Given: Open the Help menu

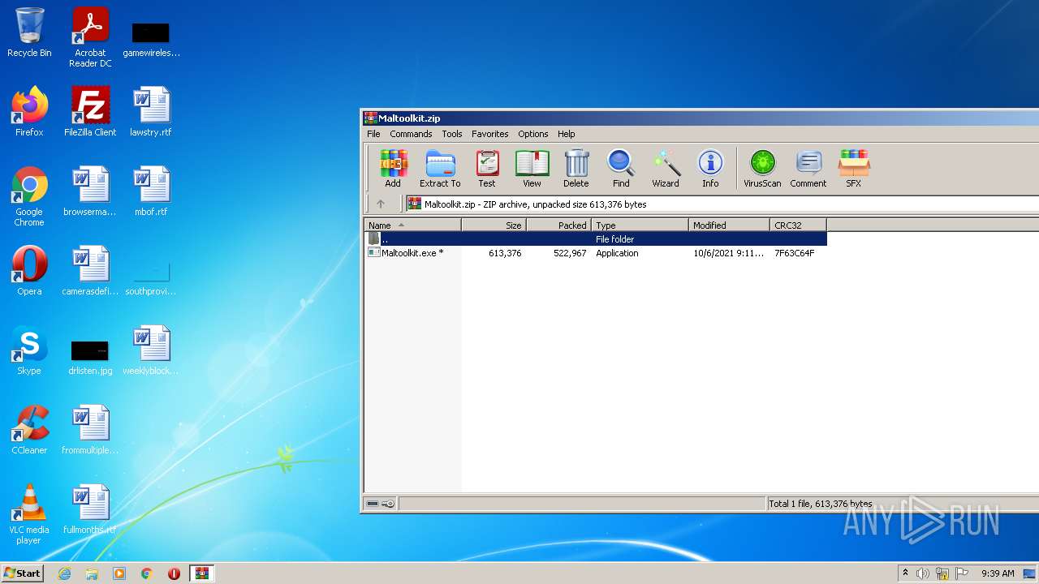Looking at the screenshot, I should tap(567, 134).
